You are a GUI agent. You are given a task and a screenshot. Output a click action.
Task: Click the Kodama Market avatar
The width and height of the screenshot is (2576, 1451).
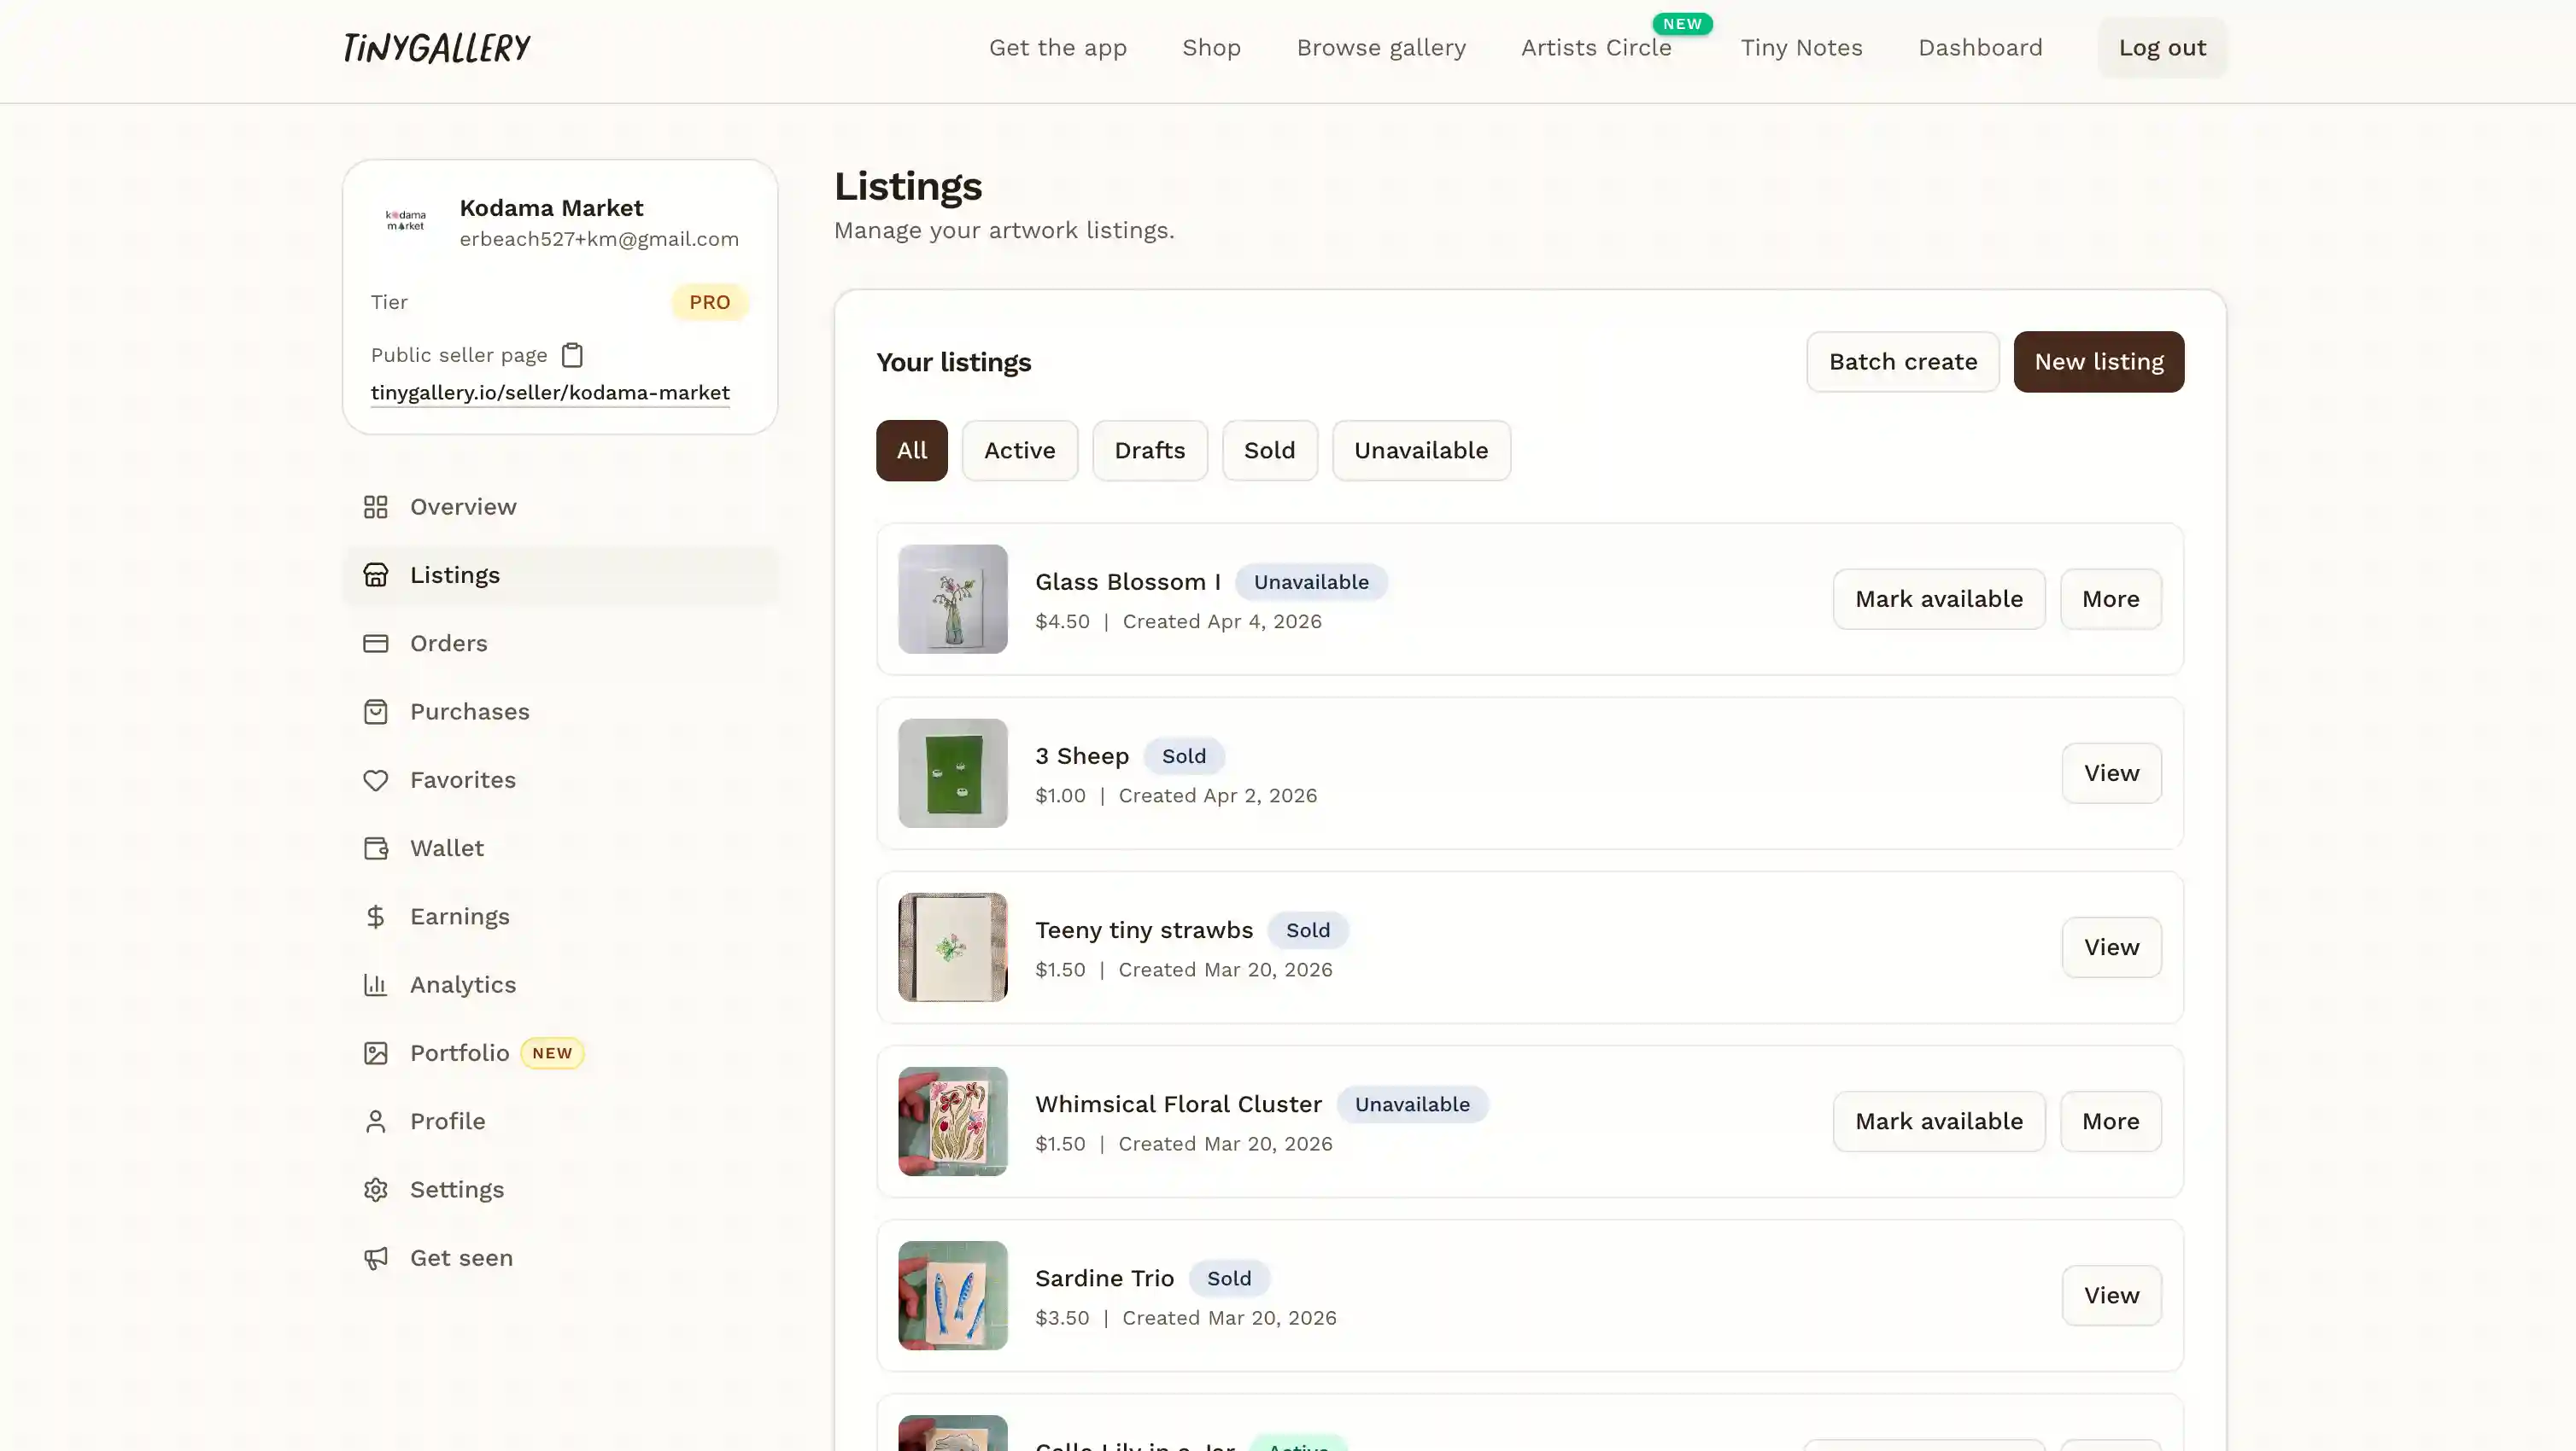[x=405, y=221]
